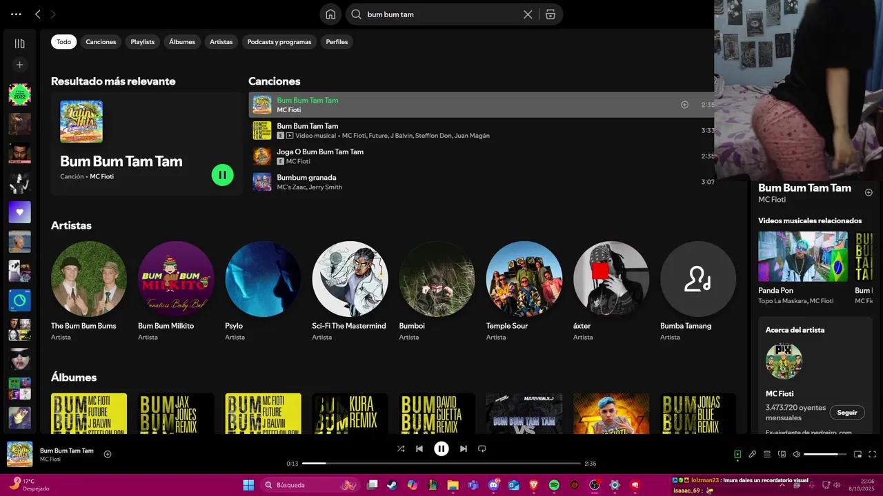Open the playback queue icon
Image resolution: width=883 pixels, height=496 pixels.
(x=767, y=455)
